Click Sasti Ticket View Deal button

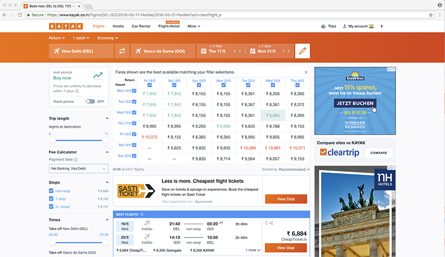coord(286,199)
